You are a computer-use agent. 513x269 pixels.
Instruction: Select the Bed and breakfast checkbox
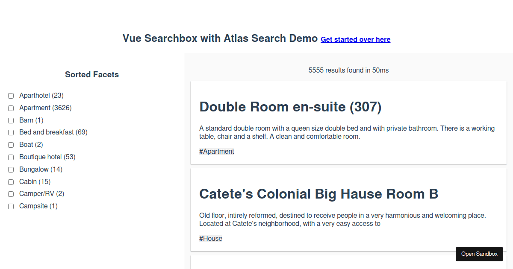coord(11,132)
